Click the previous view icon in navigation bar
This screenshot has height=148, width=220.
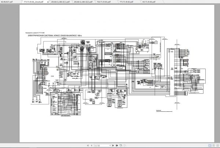click(121, 145)
